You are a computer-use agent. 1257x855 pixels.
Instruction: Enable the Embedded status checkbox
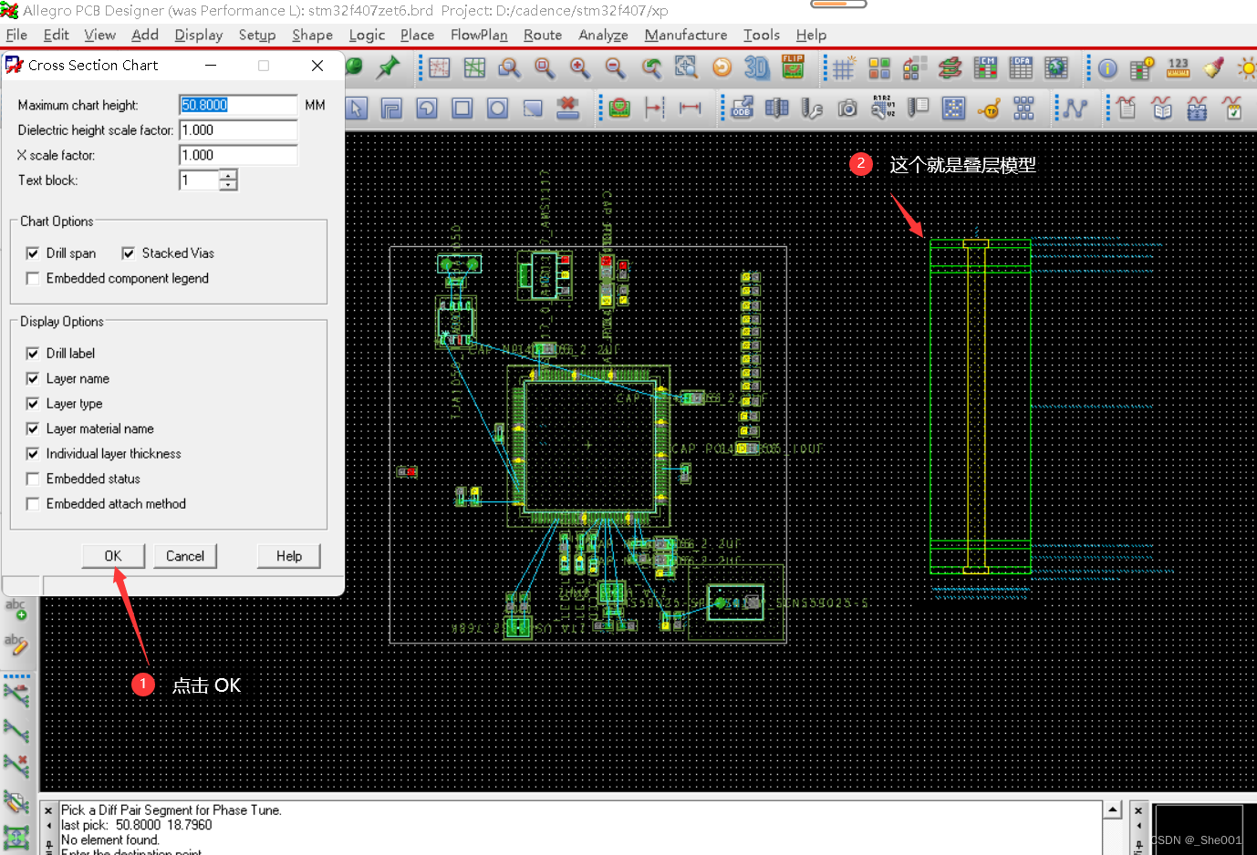33,479
